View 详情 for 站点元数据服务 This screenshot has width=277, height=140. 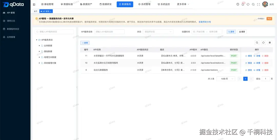tap(257, 70)
